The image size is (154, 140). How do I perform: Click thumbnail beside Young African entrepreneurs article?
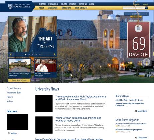44,125
